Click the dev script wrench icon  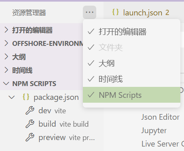(30, 110)
